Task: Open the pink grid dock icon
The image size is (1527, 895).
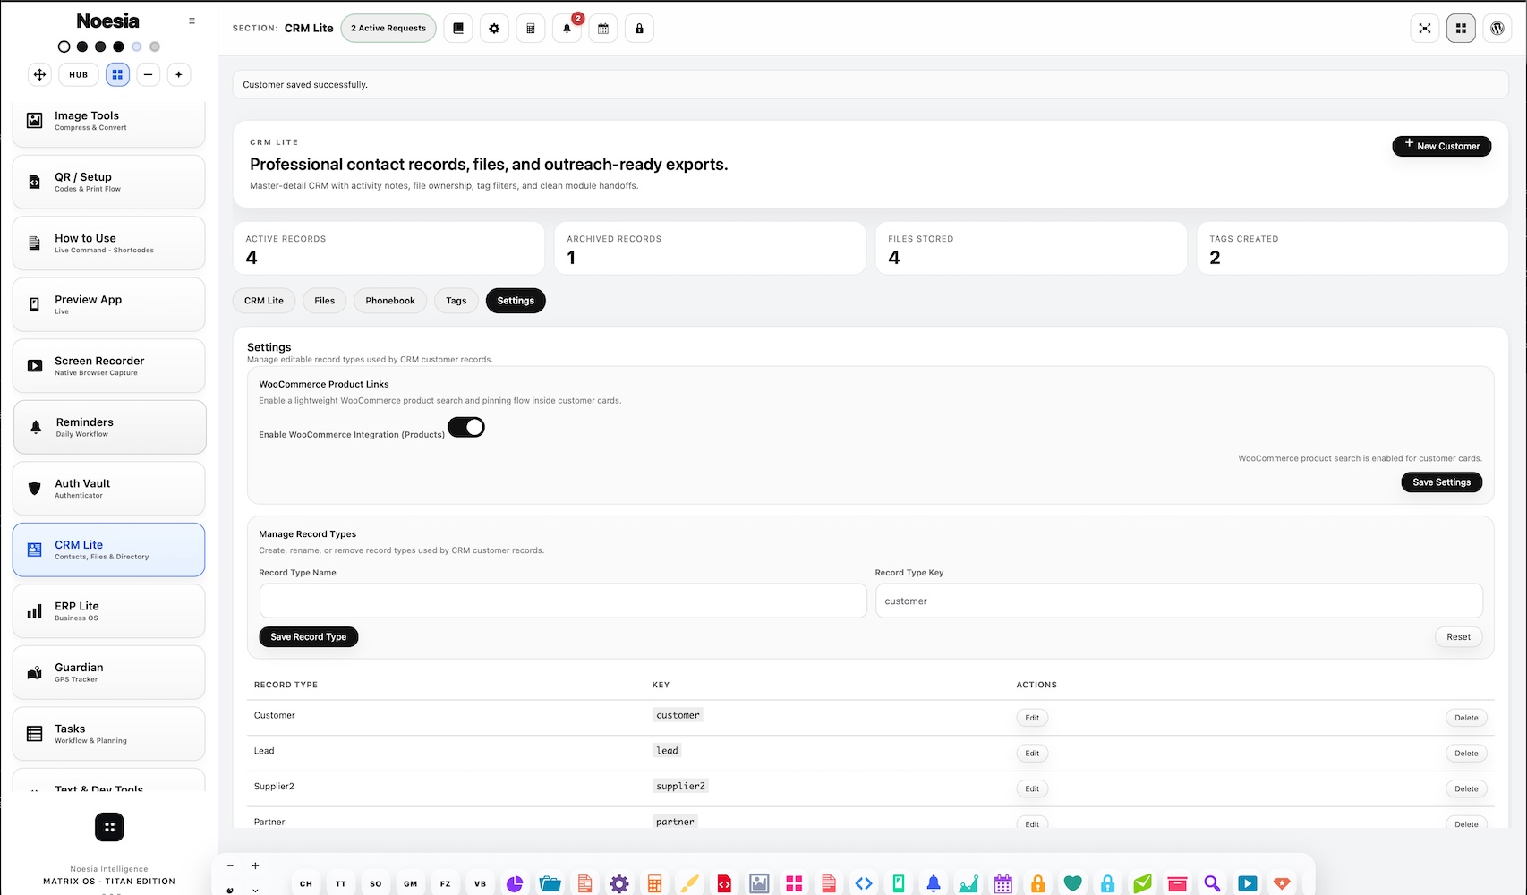Action: click(794, 883)
